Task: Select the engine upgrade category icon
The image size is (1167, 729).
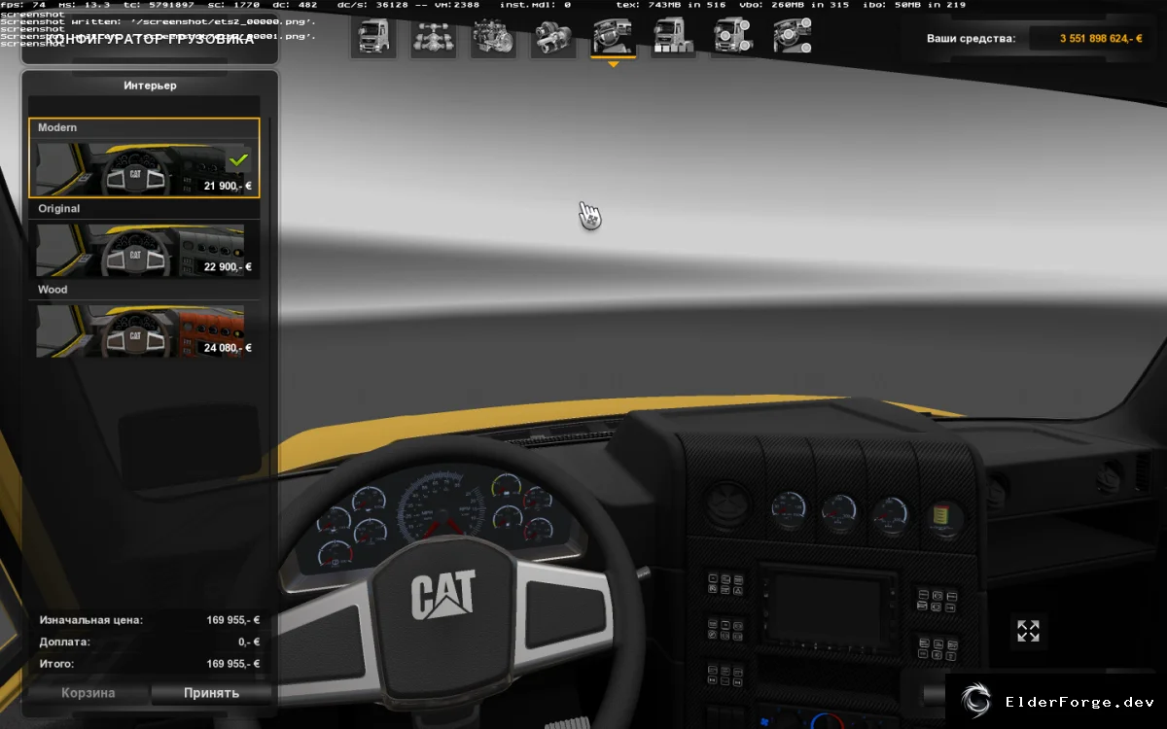Action: (494, 36)
